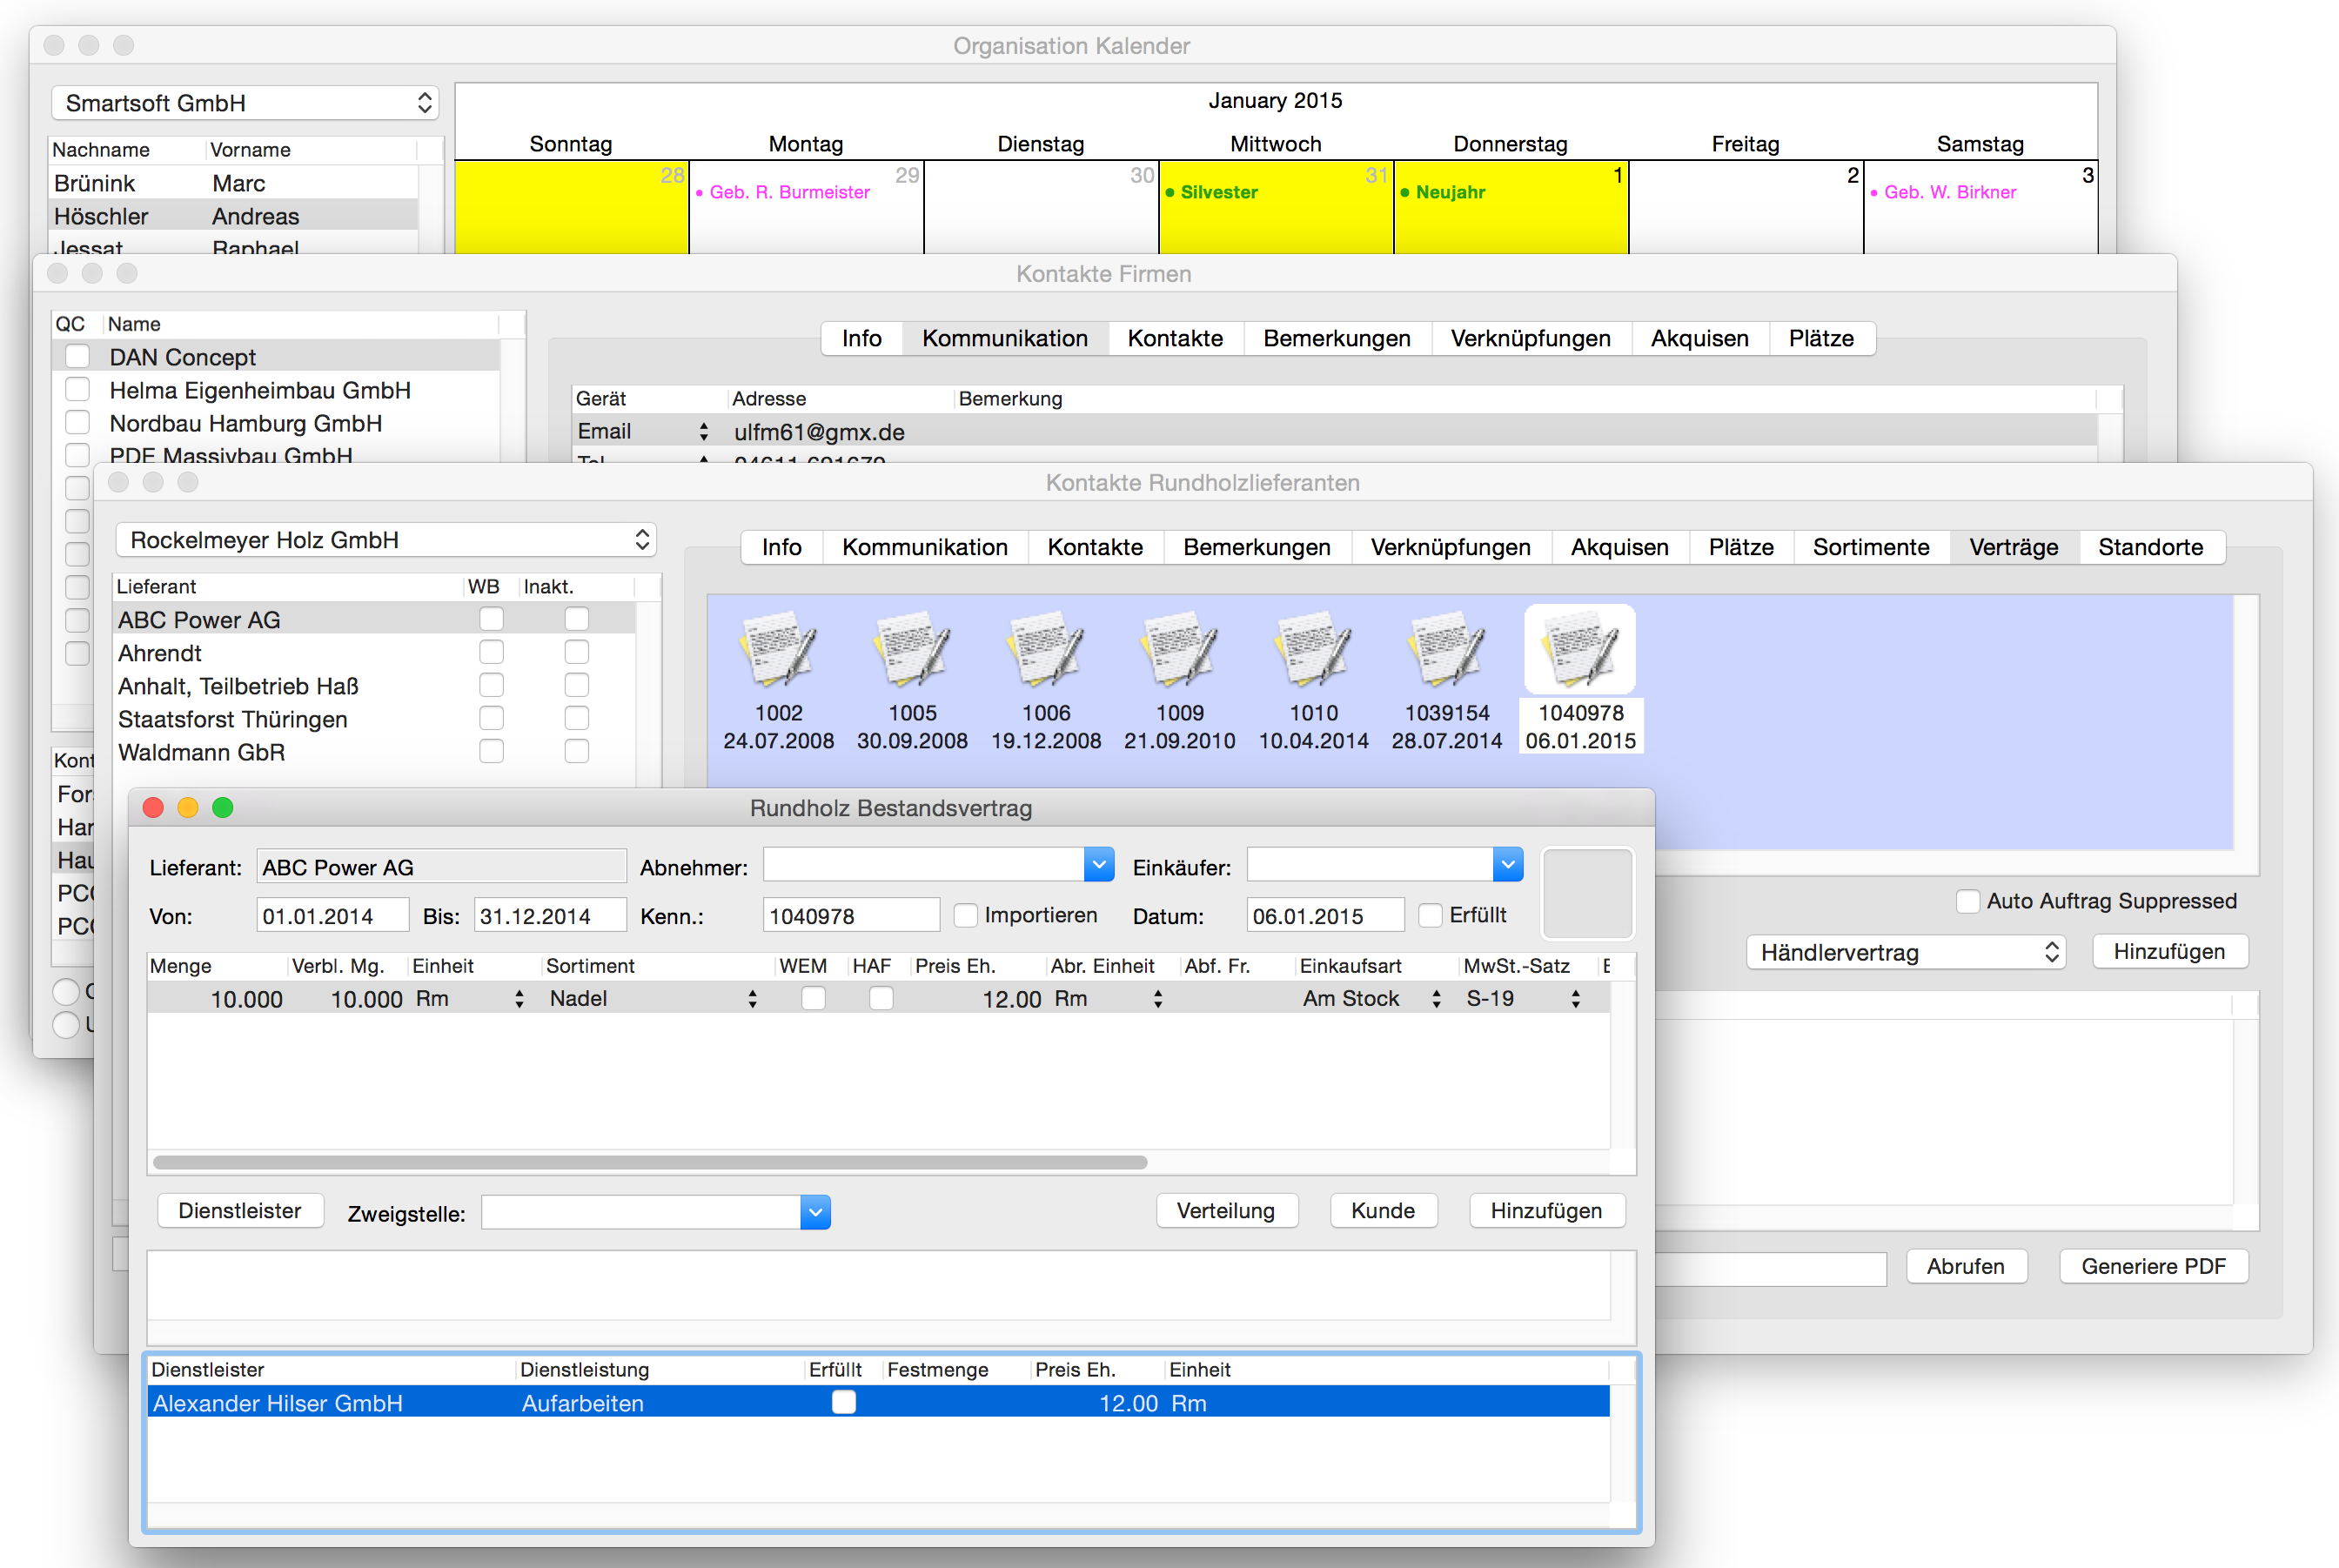Select highlighted contract icon 1040978
This screenshot has width=2339, height=1568.
pos(1580,650)
